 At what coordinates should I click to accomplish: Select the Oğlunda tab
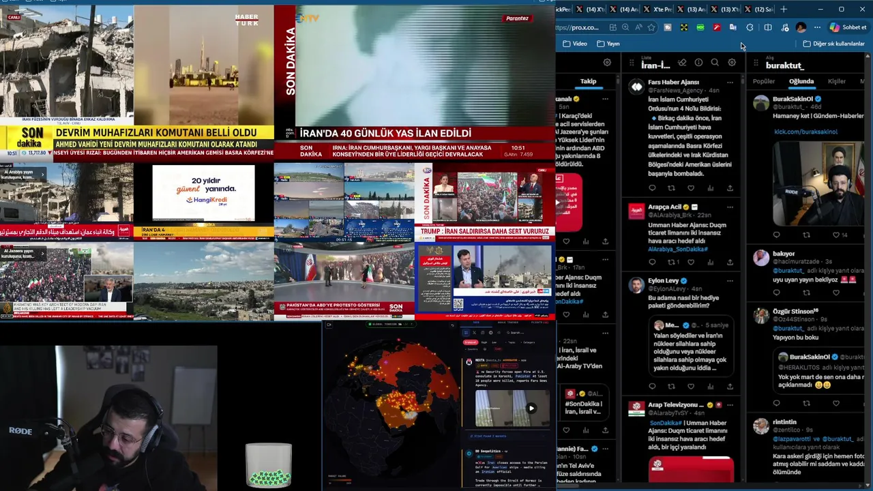coord(801,81)
